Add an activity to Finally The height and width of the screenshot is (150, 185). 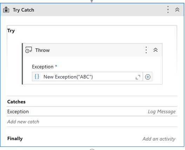click(x=159, y=139)
